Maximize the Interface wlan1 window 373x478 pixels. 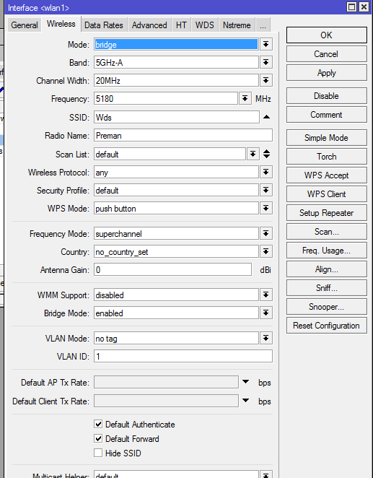point(352,6)
